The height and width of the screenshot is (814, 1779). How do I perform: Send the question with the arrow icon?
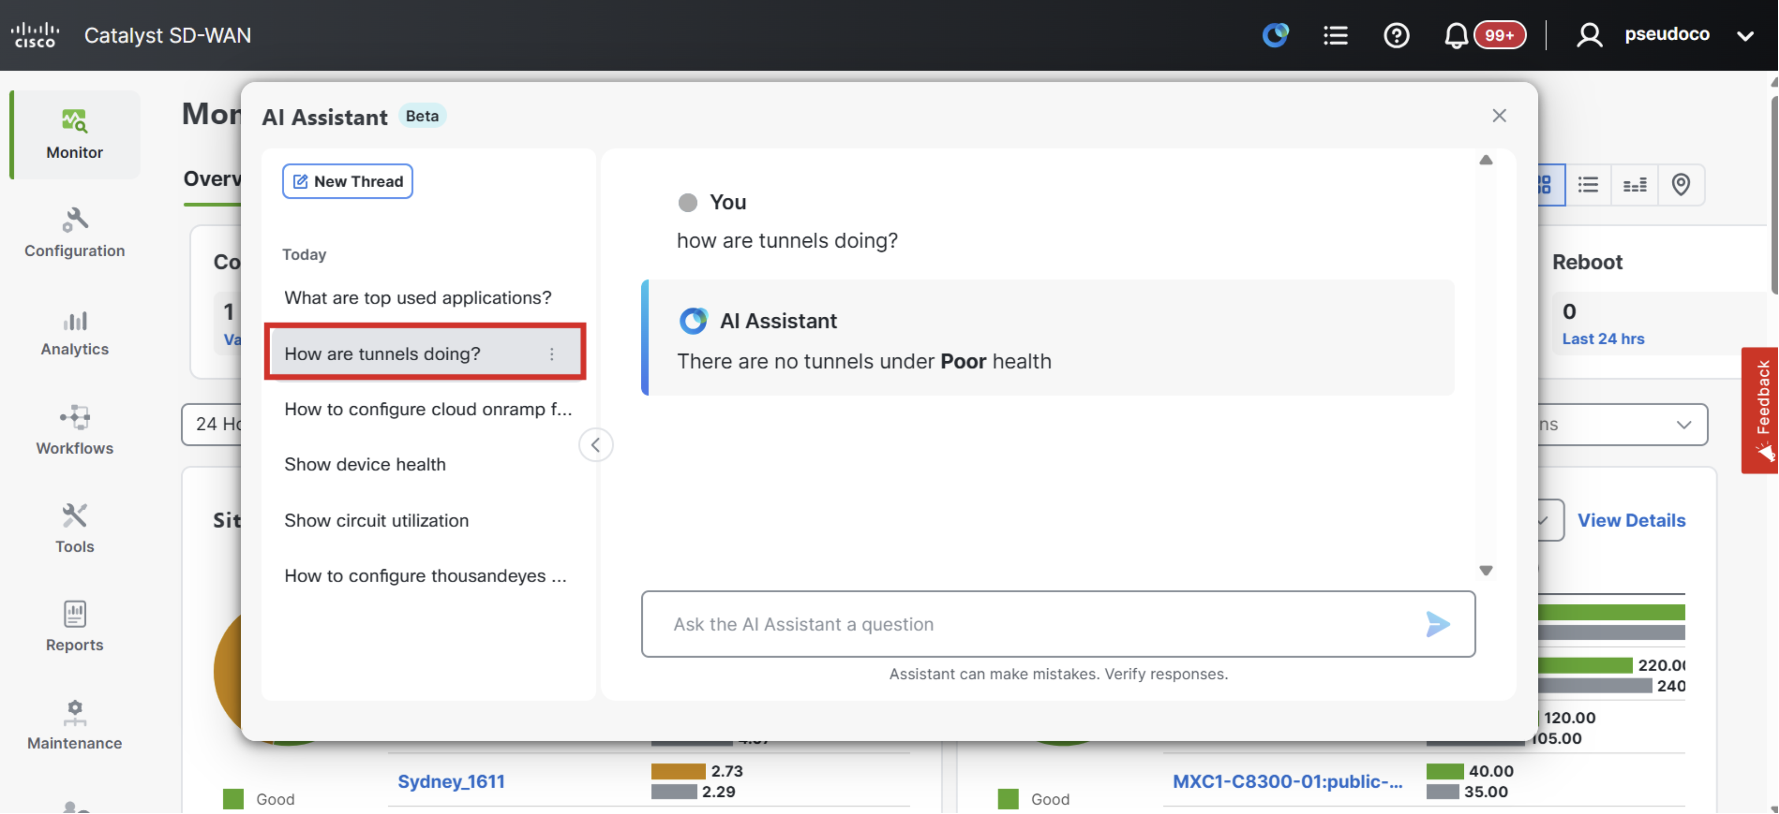(x=1437, y=623)
